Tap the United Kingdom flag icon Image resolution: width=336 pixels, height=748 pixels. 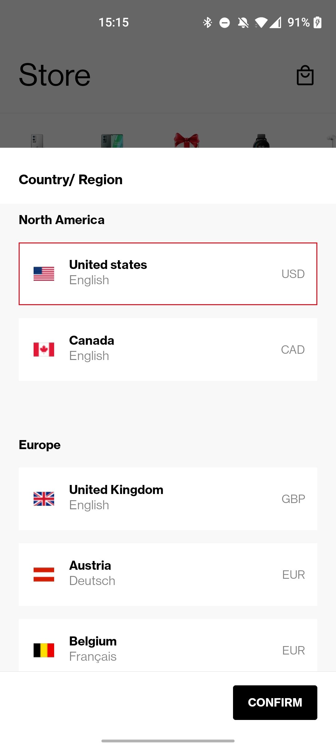44,499
